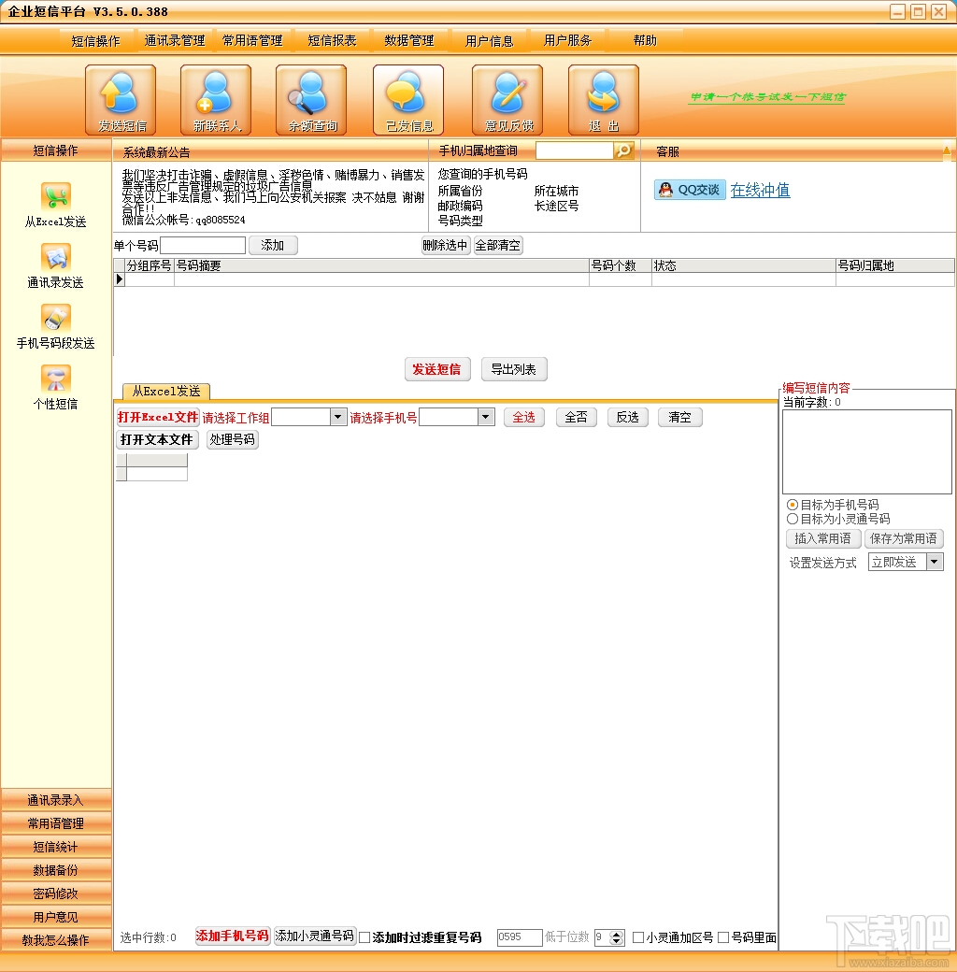
Task: Click the 全选 button
Action: click(x=523, y=417)
